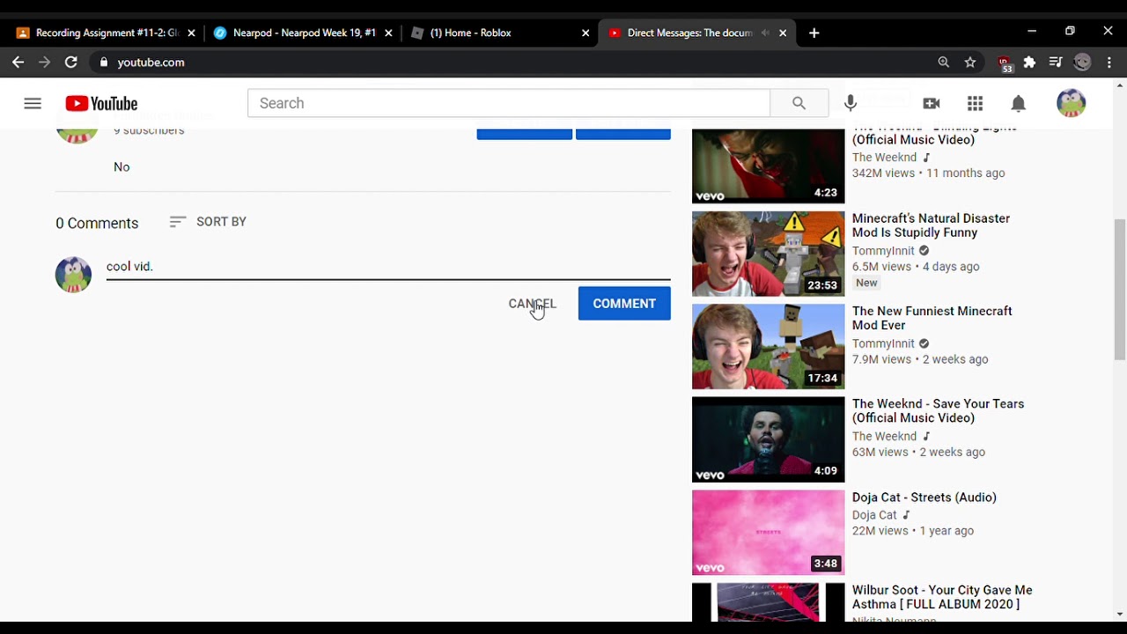The image size is (1127, 634).
Task: Click commenter avatar beside comment box
Action: point(74,275)
